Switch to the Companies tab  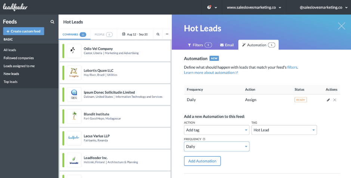click(74, 34)
